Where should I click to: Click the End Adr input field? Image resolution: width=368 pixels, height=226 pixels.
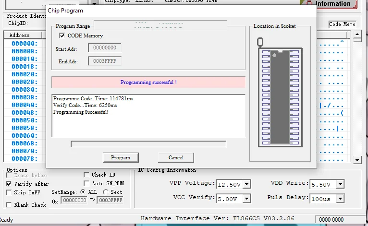pyautogui.click(x=105, y=61)
